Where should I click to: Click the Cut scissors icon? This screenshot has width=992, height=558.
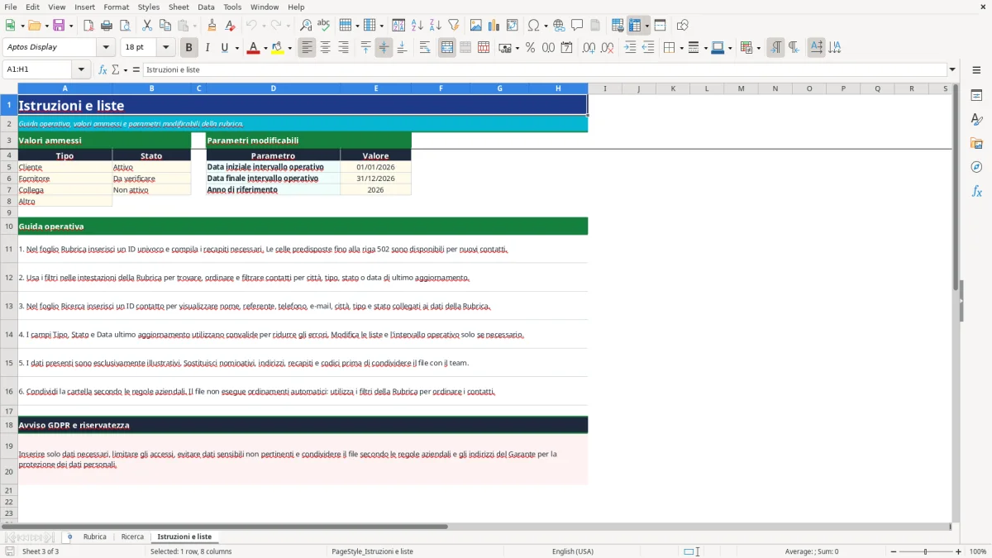coord(147,26)
